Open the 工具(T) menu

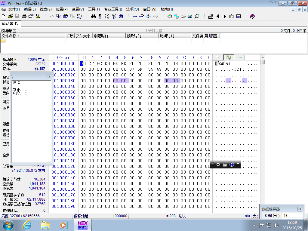pyautogui.click(x=94, y=9)
